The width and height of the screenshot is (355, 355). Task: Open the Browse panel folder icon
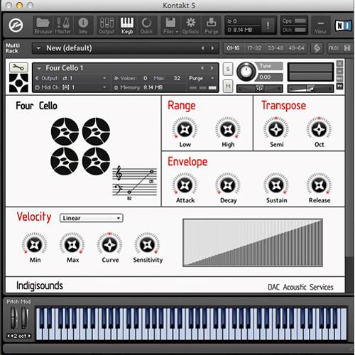coord(43,26)
